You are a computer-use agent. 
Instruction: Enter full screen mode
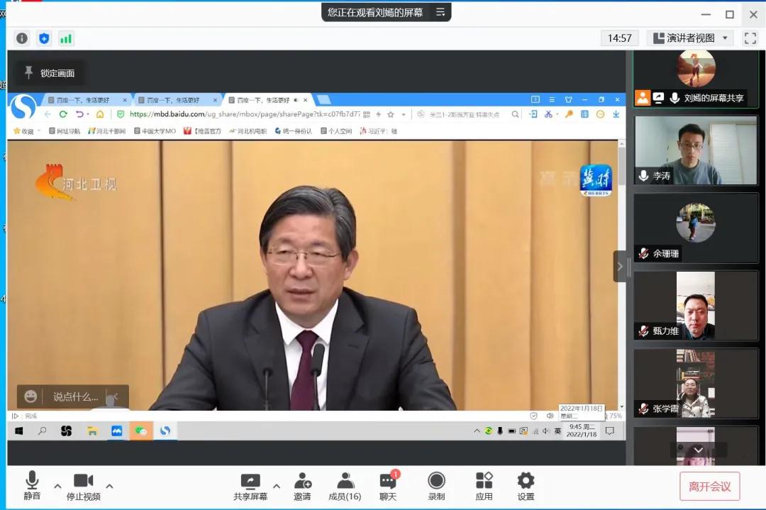(x=750, y=38)
